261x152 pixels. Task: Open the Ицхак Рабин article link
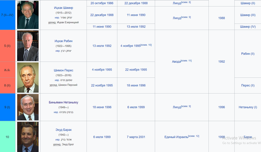point(64,41)
